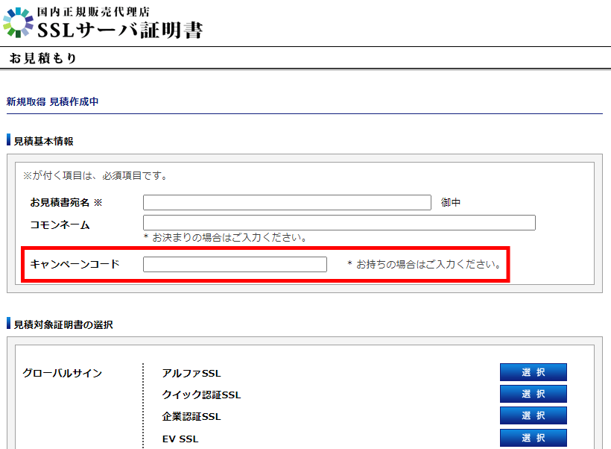Click the 企業認証SSL product name
The width and height of the screenshot is (611, 449).
pyautogui.click(x=191, y=417)
